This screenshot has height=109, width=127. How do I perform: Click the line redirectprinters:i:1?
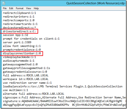[19, 17]
